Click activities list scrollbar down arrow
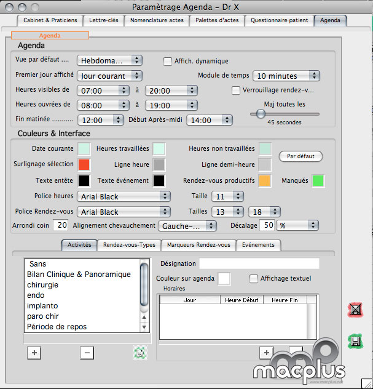The height and width of the screenshot is (389, 373). pos(144,327)
